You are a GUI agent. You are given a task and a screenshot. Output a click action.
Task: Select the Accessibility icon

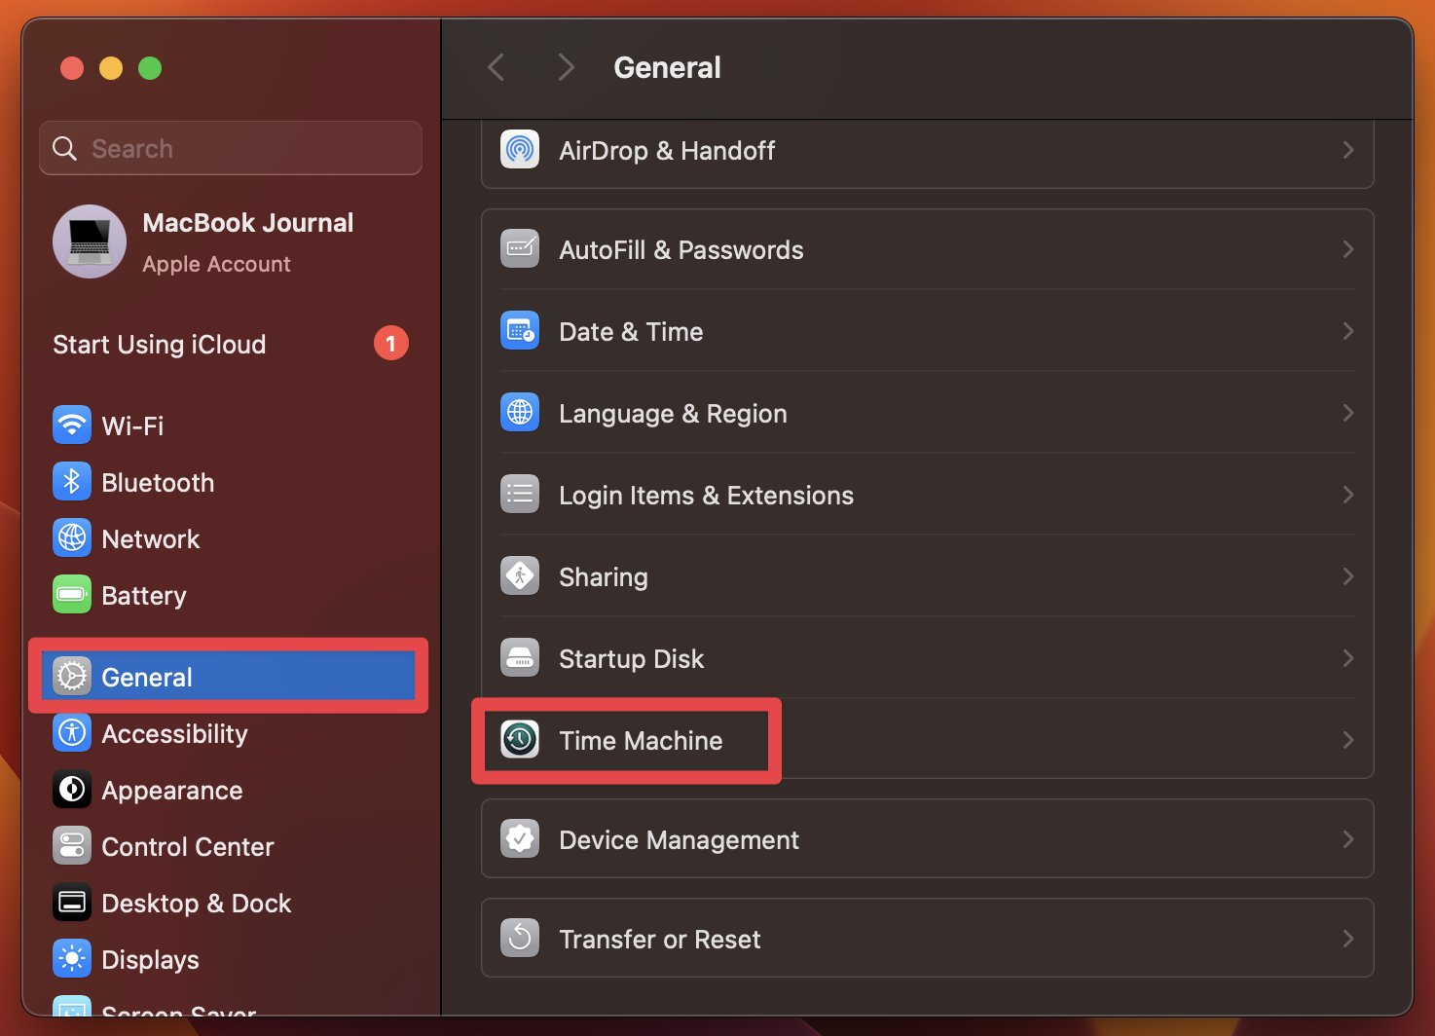72,733
